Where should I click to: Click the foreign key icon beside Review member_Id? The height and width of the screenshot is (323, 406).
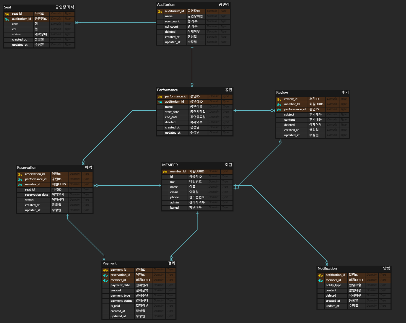pos(279,105)
